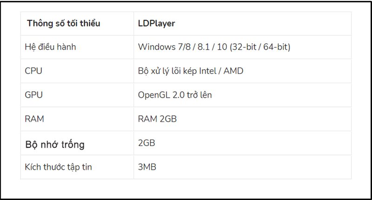Click the 'LDPlayer' column header

[157, 23]
